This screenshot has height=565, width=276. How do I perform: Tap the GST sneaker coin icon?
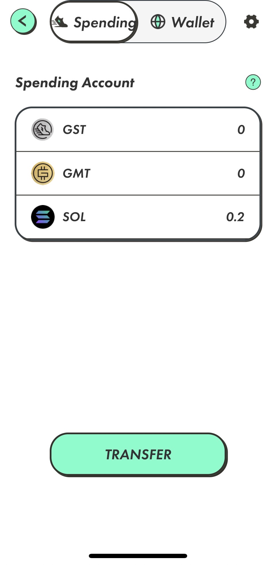(x=43, y=130)
